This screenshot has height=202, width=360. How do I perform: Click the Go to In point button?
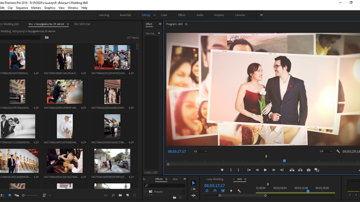click(x=249, y=170)
